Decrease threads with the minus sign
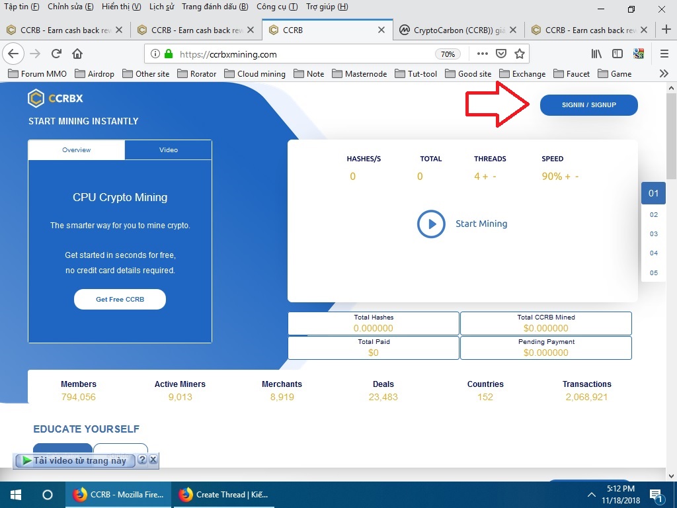This screenshot has width=677, height=508. [495, 176]
